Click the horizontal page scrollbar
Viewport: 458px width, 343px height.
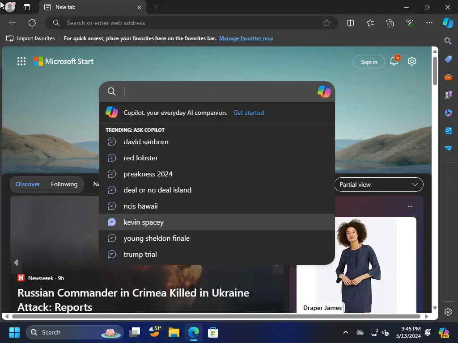click(216, 316)
